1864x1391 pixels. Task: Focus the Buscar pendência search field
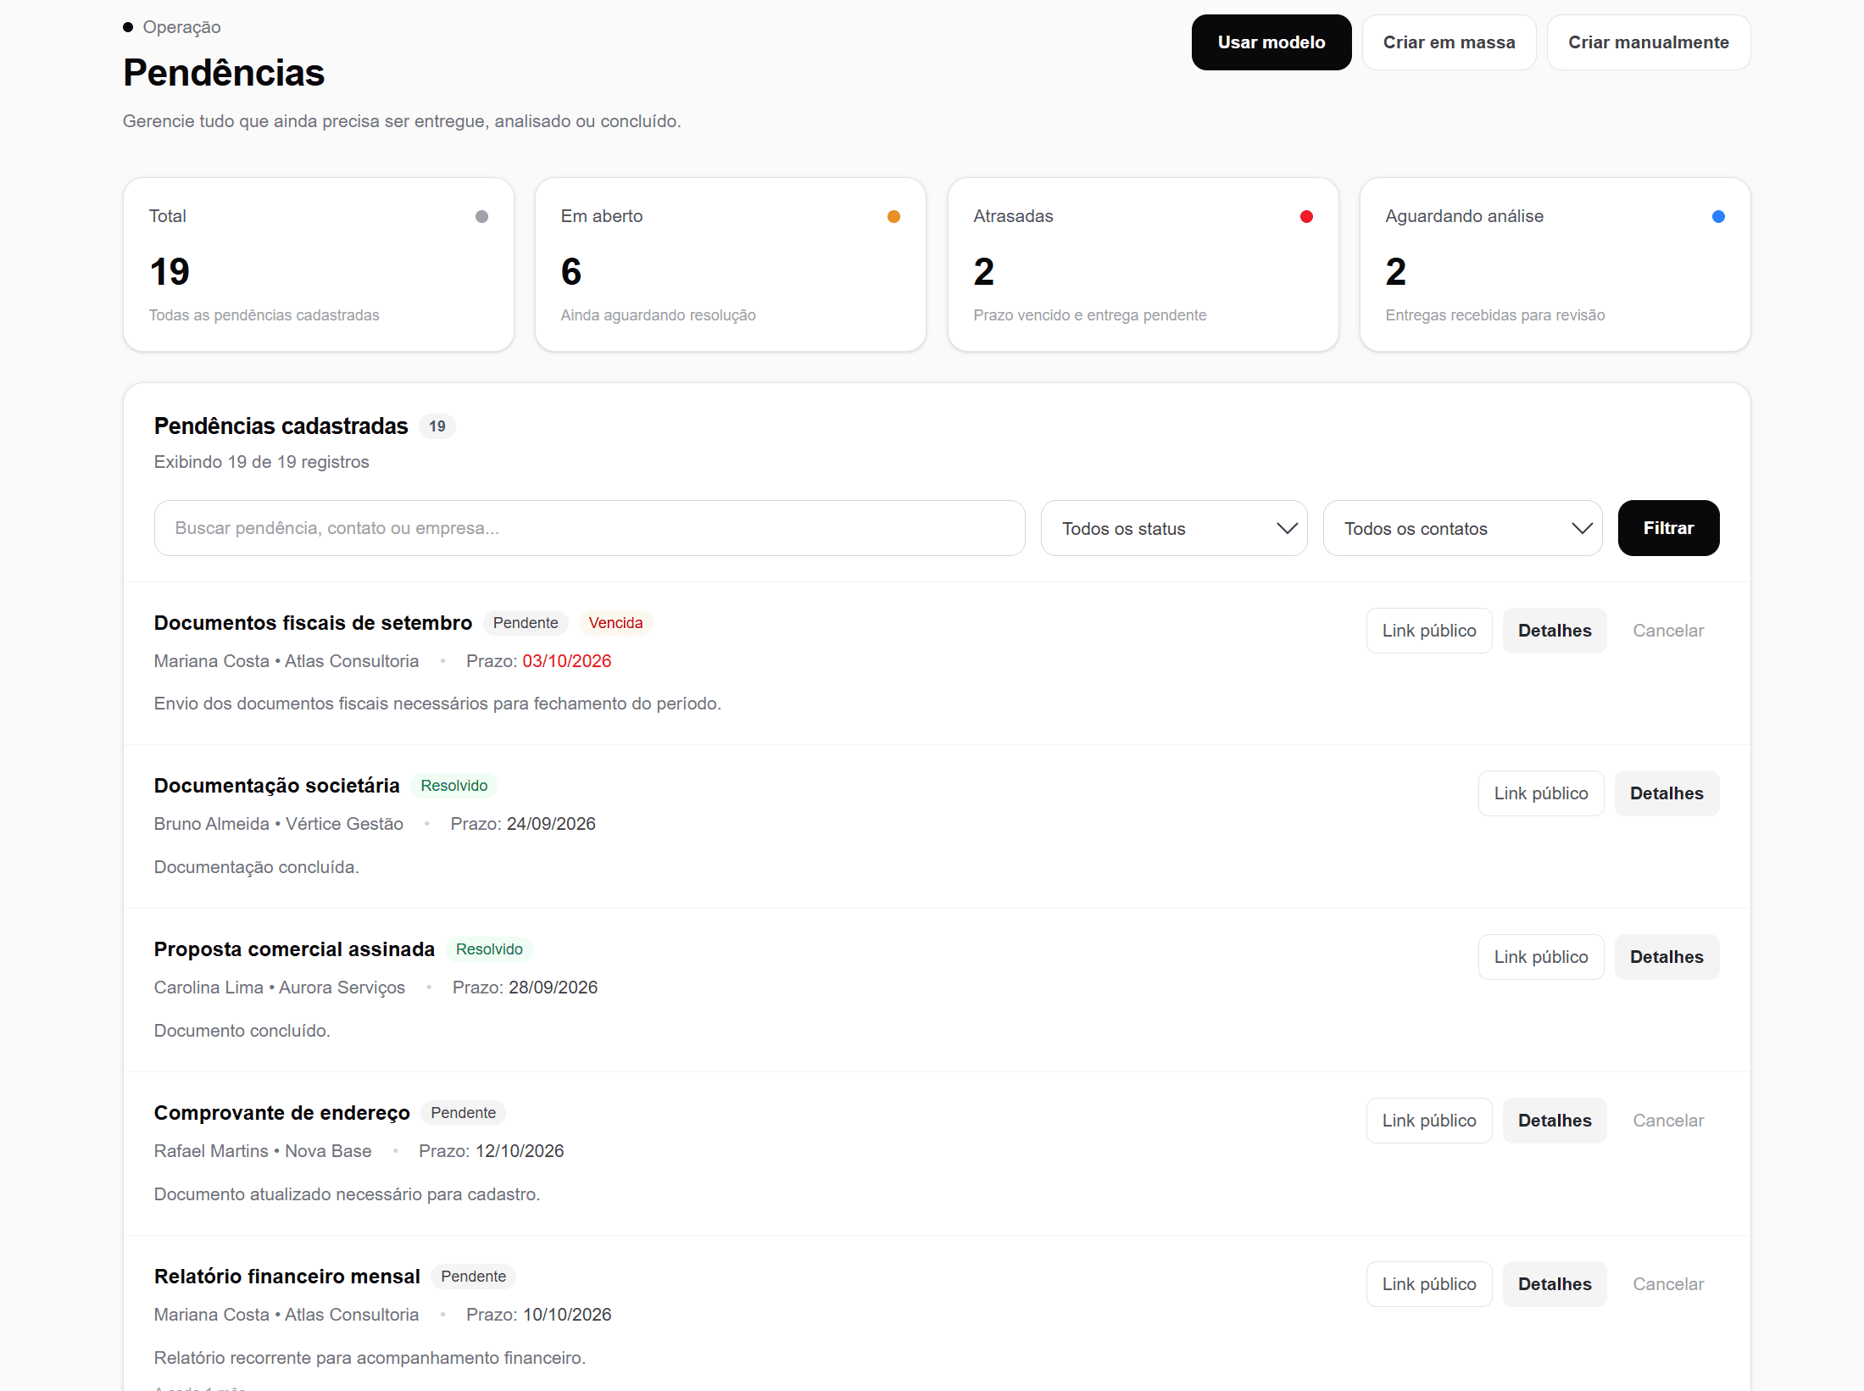pos(590,528)
